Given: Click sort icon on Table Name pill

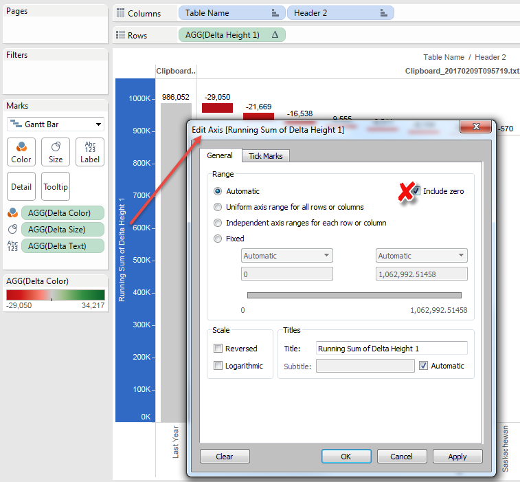Looking at the screenshot, I should pyautogui.click(x=275, y=13).
